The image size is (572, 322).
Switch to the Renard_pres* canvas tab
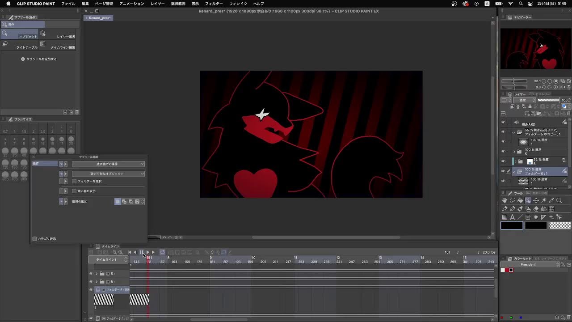(x=99, y=18)
